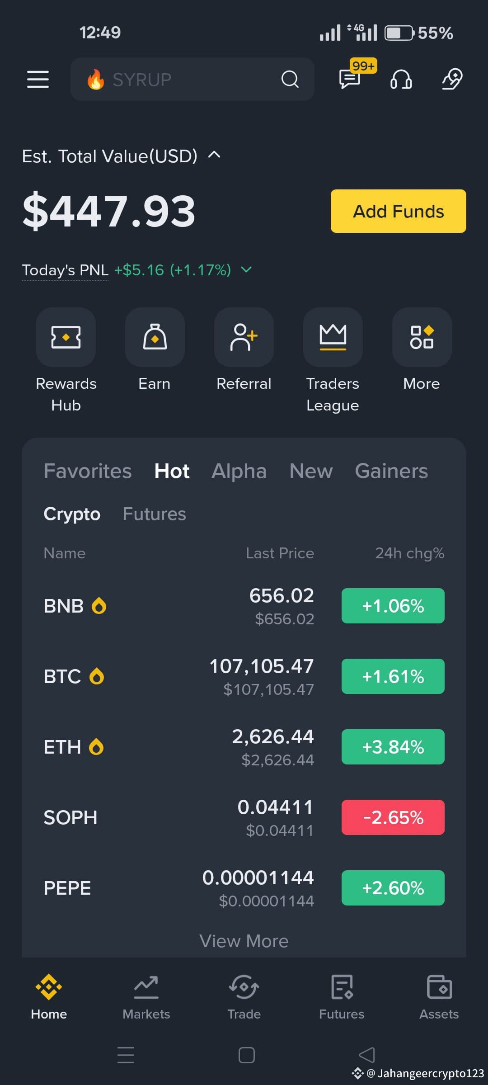
Task: Open the Earn icon
Action: point(155,337)
